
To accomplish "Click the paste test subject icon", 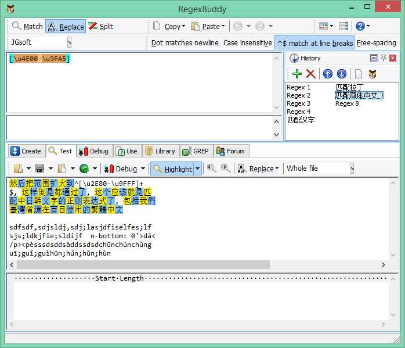I will 62,168.
